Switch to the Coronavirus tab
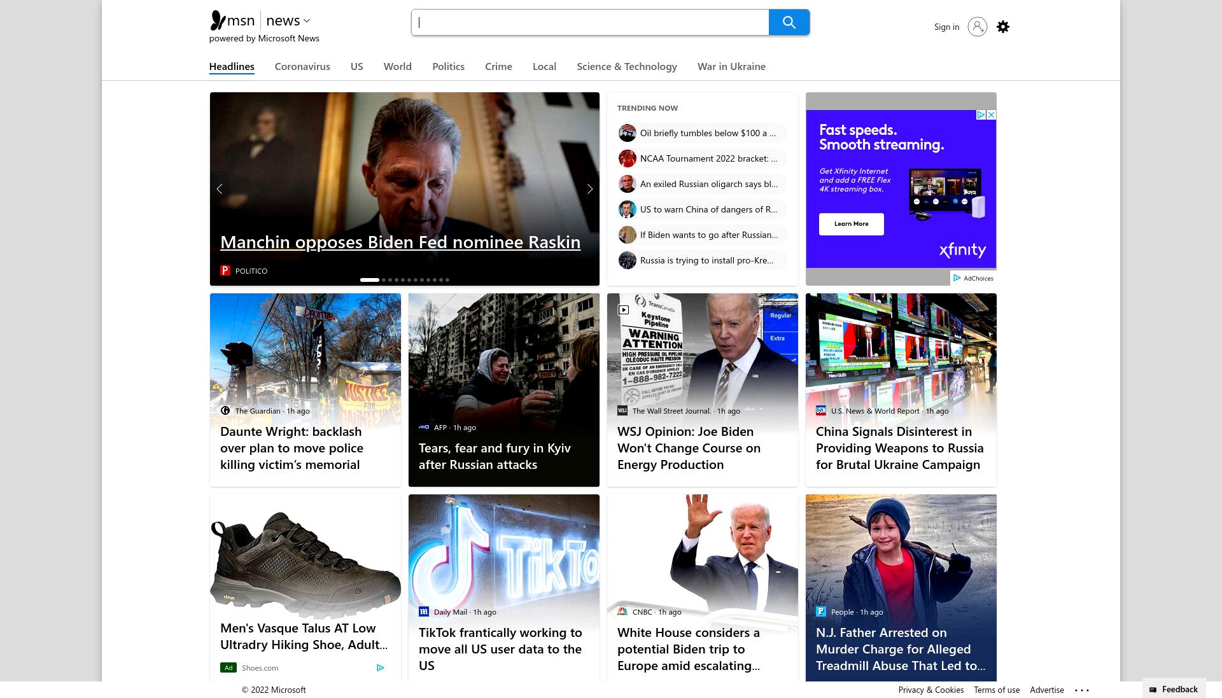Viewport: 1222px width, 698px height. click(302, 66)
